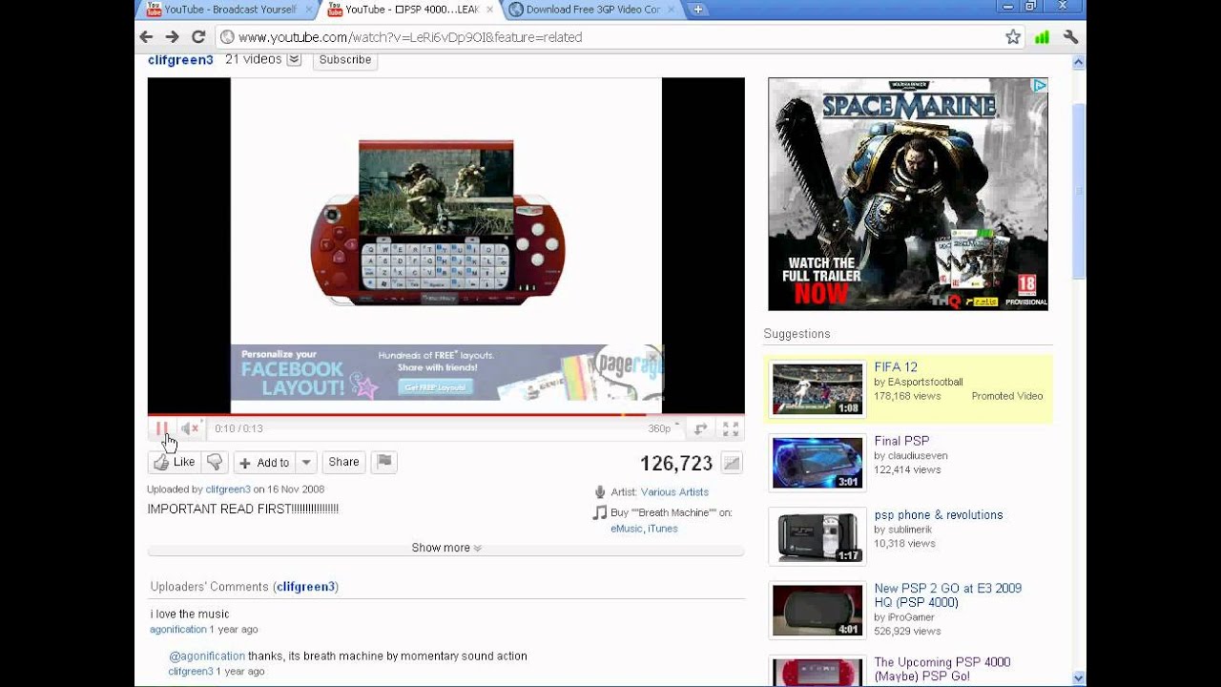Select the PSP 4000 LEAK tab
This screenshot has height=687, width=1221.
click(411, 10)
